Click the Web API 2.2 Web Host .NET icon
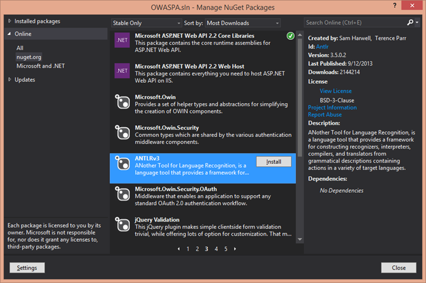426x283 pixels. (122, 71)
